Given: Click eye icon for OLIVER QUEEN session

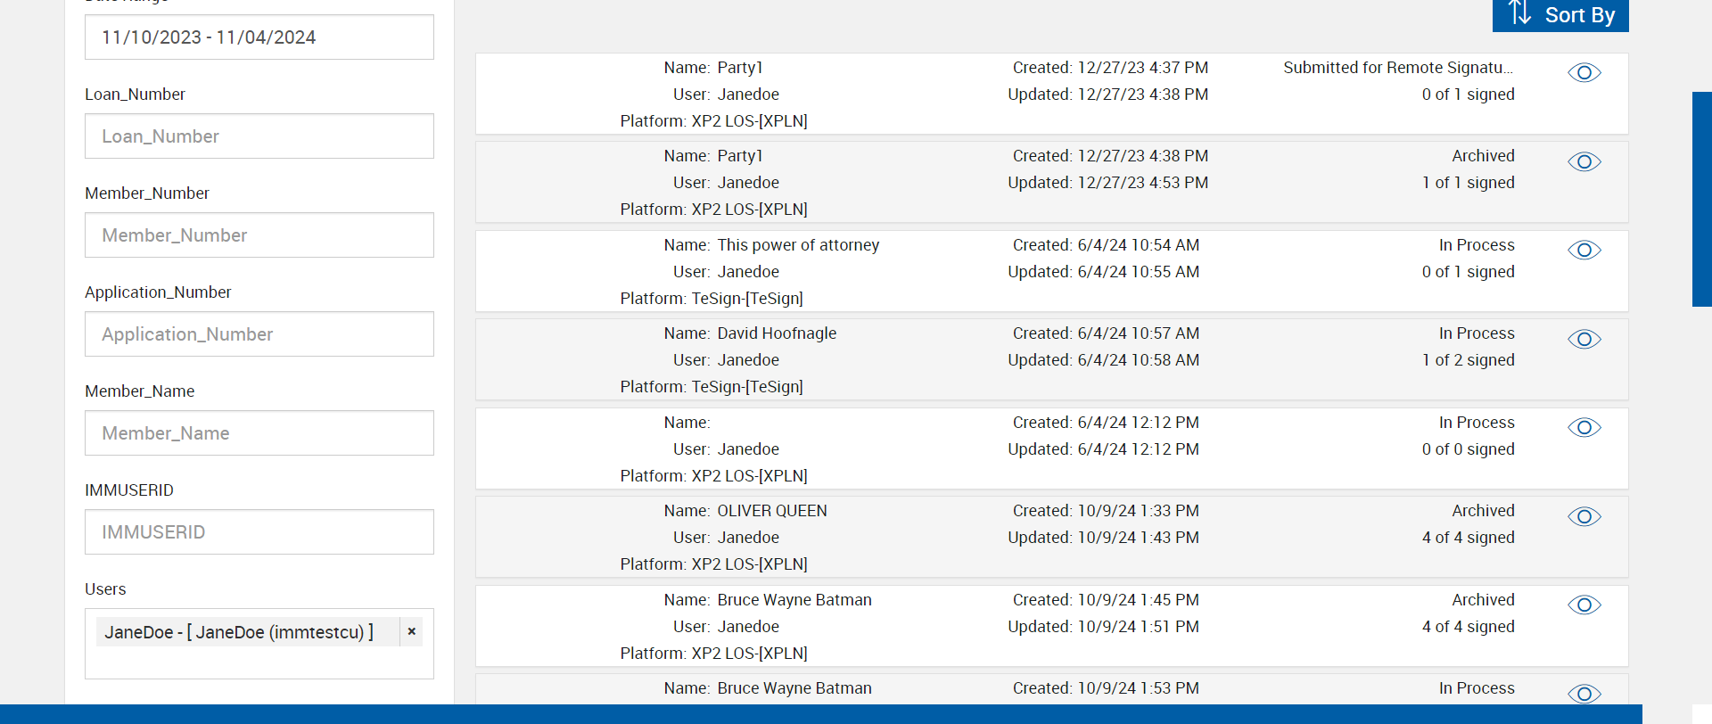Looking at the screenshot, I should pos(1584,516).
